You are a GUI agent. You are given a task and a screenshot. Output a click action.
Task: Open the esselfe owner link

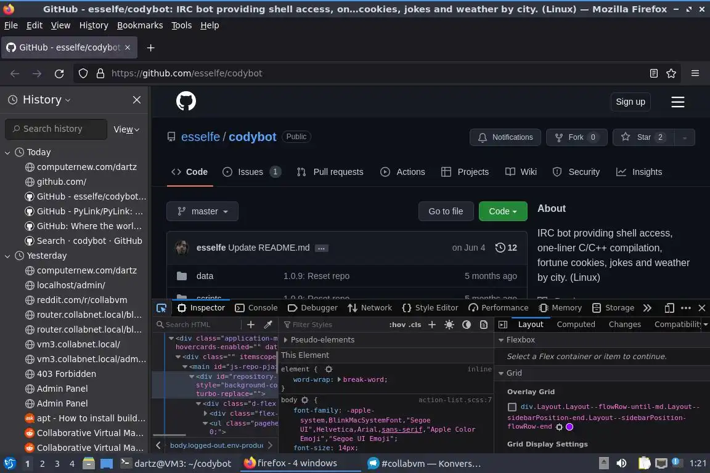200,137
